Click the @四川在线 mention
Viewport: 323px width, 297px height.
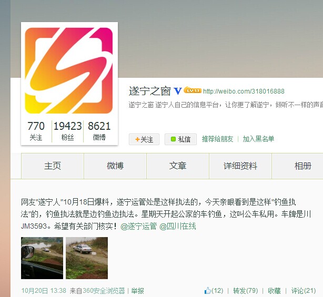(178, 226)
